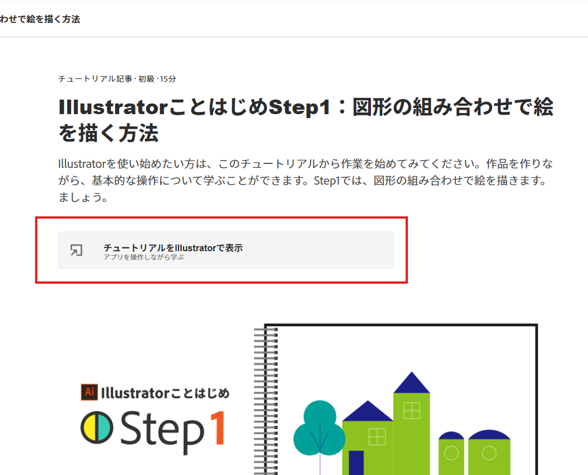The image size is (588, 475).
Task: Click the yellow-teal circle Step icon
Action: [x=97, y=427]
